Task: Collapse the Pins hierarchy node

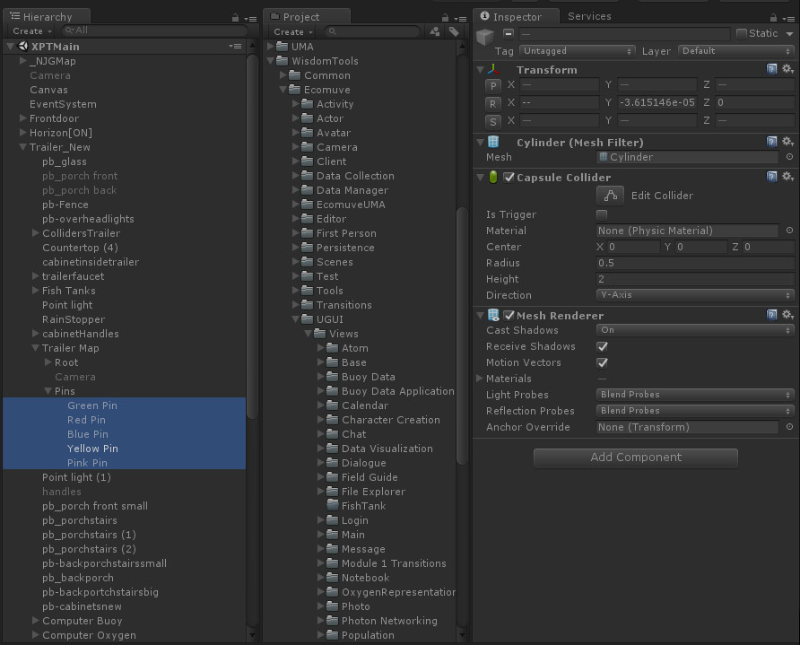Action: pos(48,391)
